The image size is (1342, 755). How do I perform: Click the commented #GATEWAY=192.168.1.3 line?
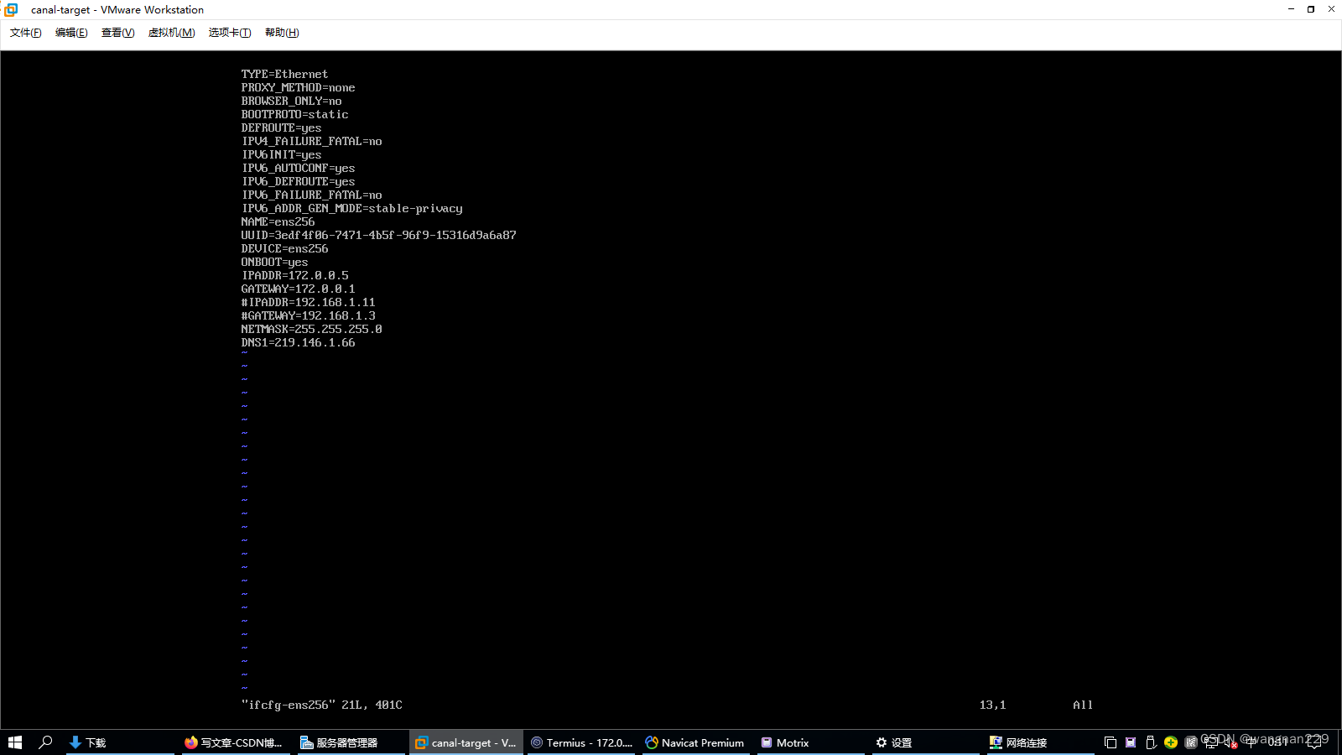[x=308, y=315]
